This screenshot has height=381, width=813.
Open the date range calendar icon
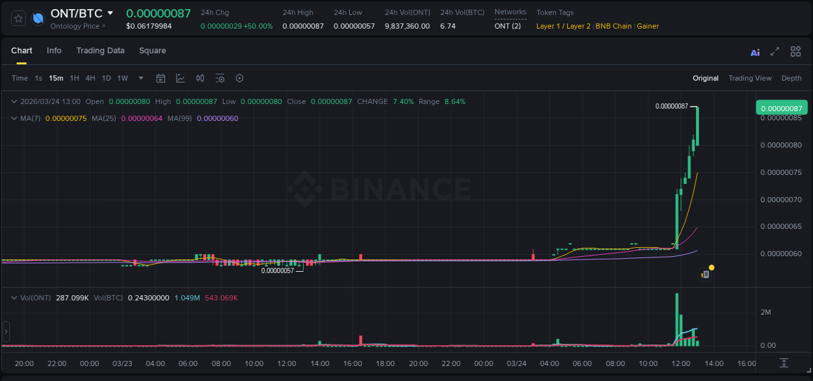coord(161,78)
